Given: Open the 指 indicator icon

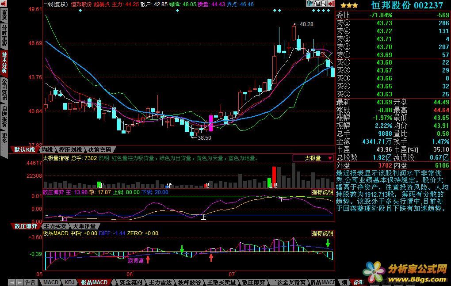Looking at the screenshot, I should pos(310,4).
